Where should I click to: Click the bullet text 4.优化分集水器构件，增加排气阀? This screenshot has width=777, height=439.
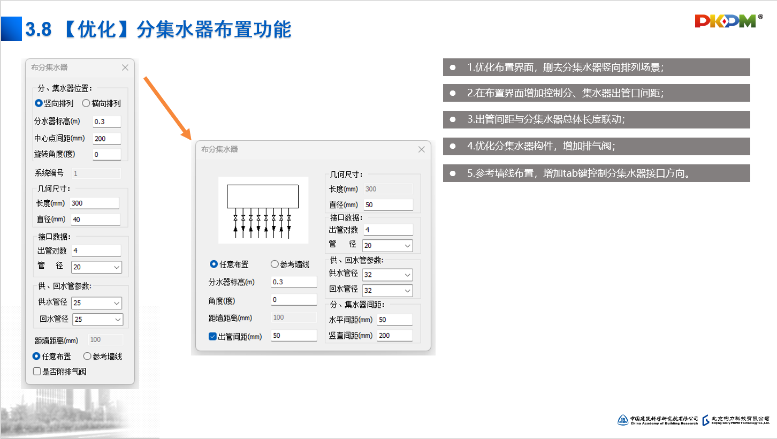[x=541, y=146]
